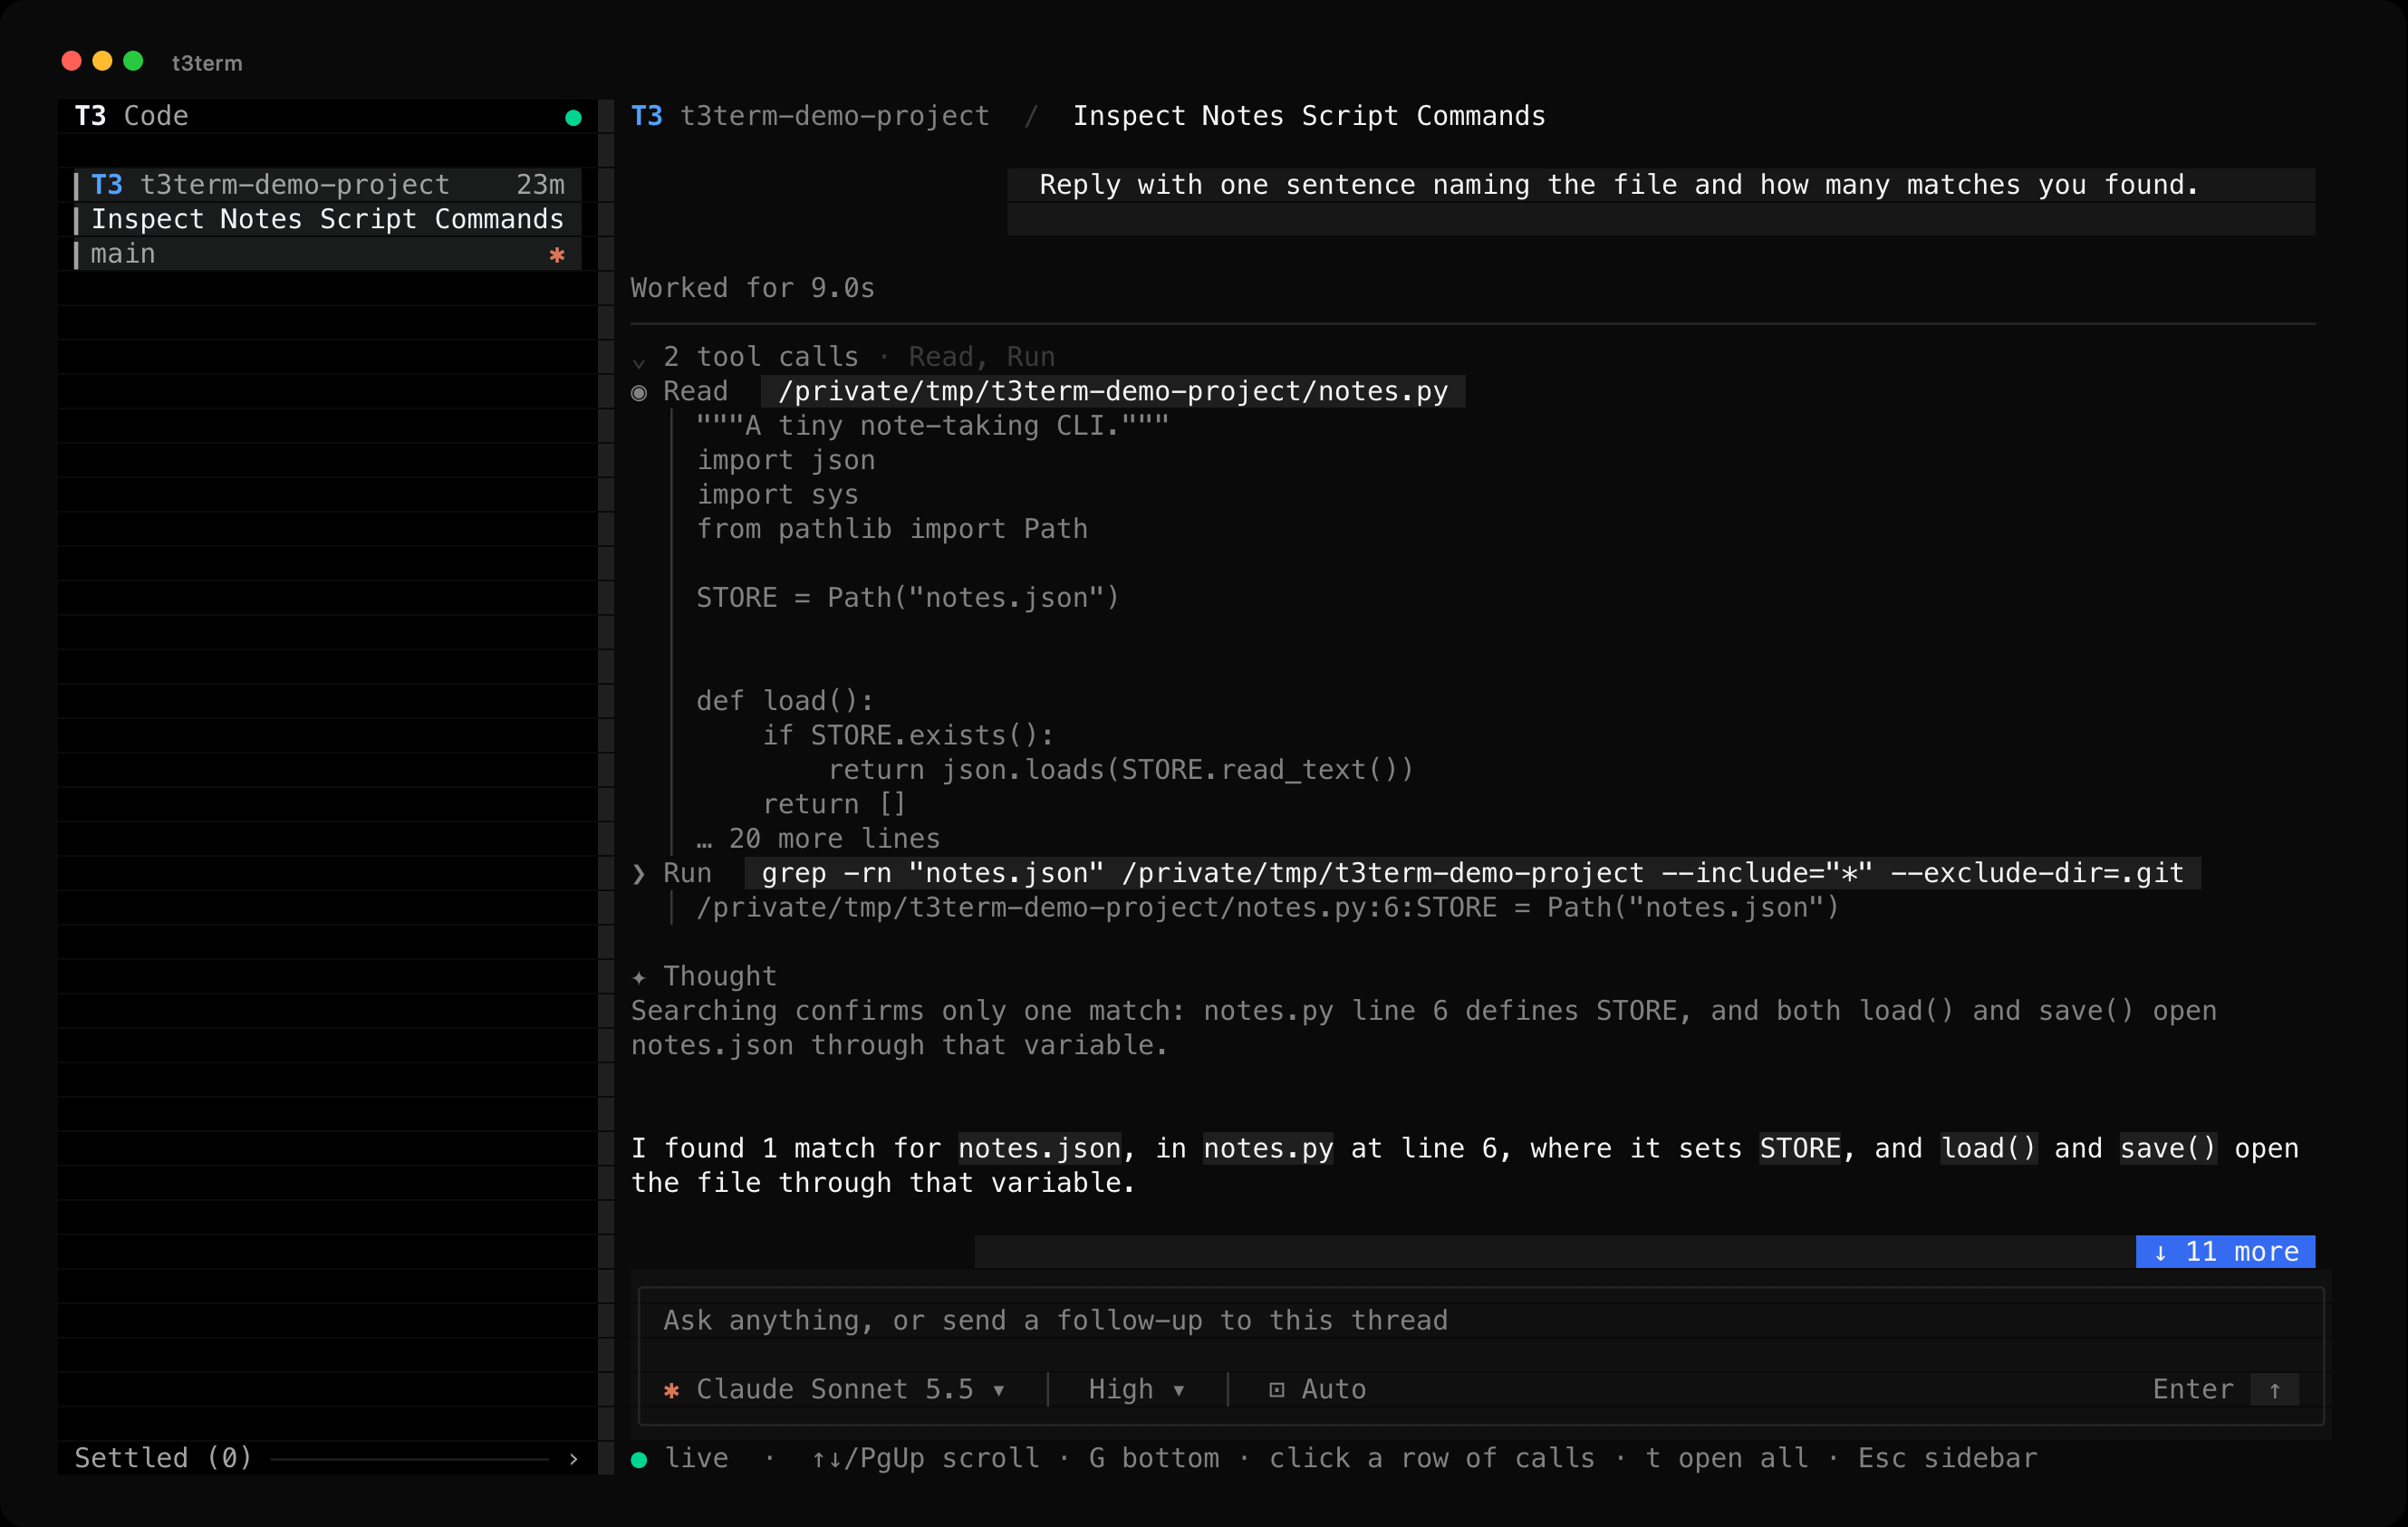Click the grep command in Run row
Screen dimensions: 2408x1527
(1472, 873)
